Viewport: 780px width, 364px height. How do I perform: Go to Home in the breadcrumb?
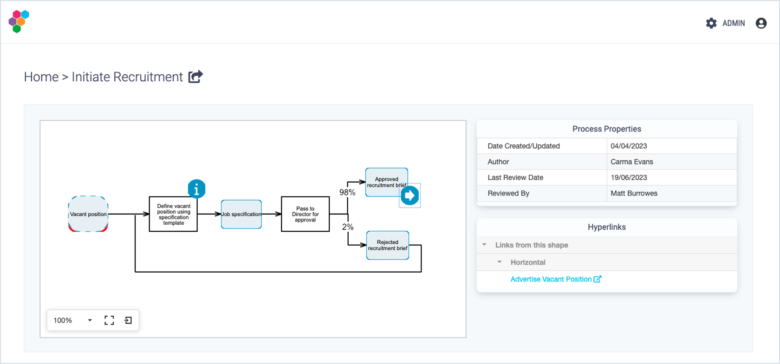[41, 77]
